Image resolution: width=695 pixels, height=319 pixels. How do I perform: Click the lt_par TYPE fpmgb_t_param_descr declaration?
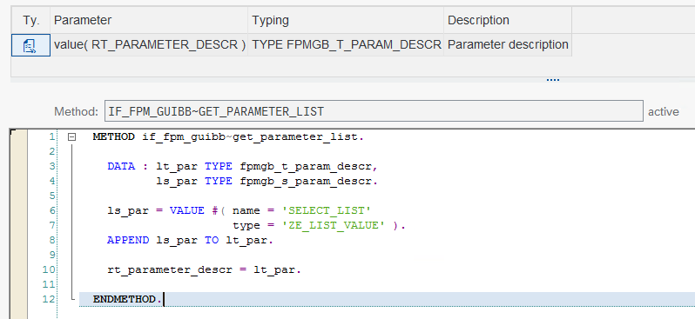[267, 166]
